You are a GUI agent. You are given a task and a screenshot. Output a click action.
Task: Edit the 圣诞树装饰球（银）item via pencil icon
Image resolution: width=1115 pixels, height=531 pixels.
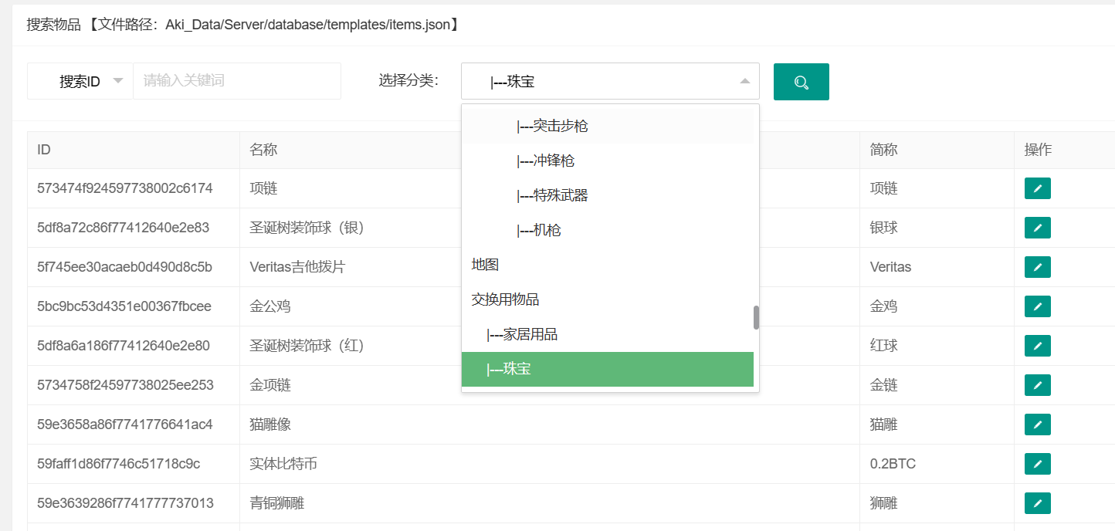(1037, 228)
